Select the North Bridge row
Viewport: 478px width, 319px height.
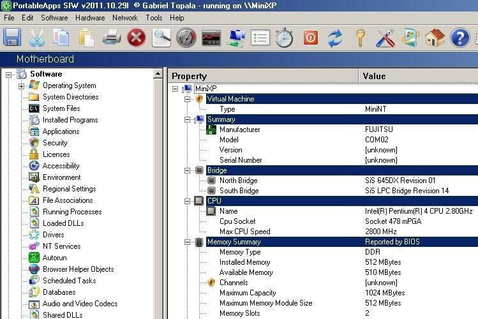pyautogui.click(x=342, y=181)
